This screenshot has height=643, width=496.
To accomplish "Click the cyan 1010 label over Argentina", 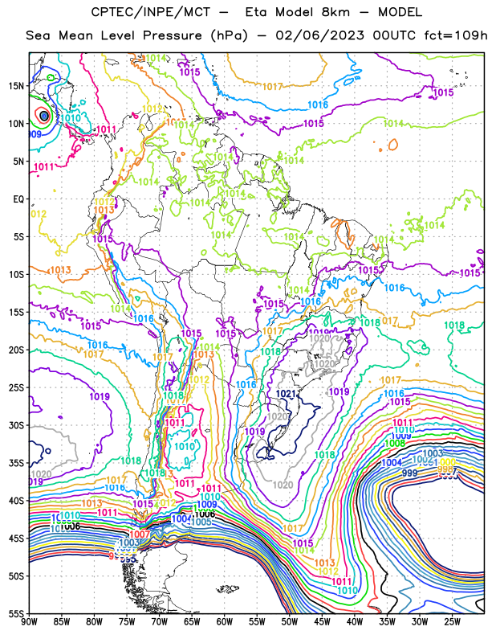I will click(x=185, y=447).
